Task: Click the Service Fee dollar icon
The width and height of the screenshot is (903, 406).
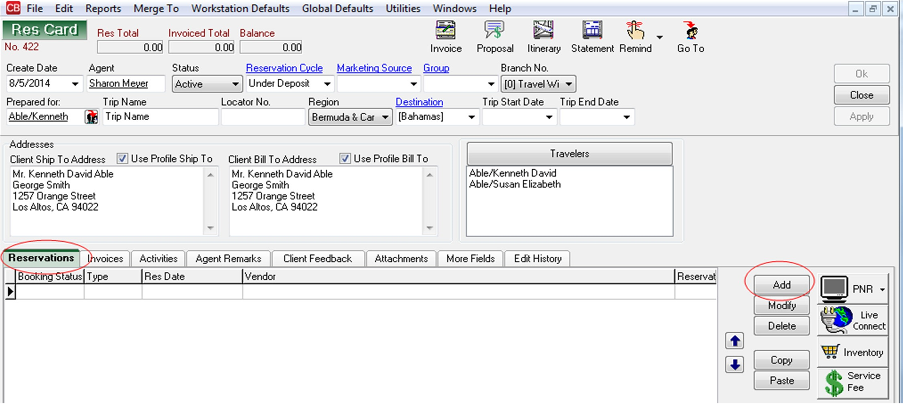Action: click(x=833, y=383)
